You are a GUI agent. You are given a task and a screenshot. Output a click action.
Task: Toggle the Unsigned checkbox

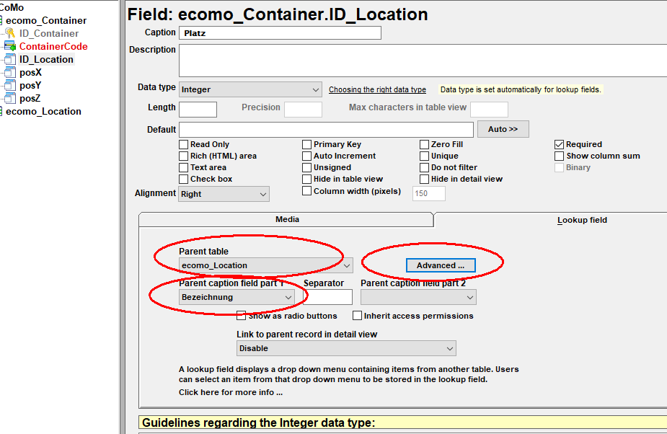pos(306,168)
